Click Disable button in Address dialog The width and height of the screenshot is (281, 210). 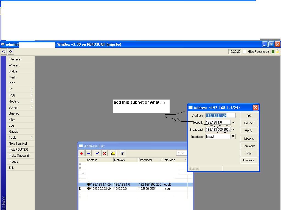coord(249,139)
